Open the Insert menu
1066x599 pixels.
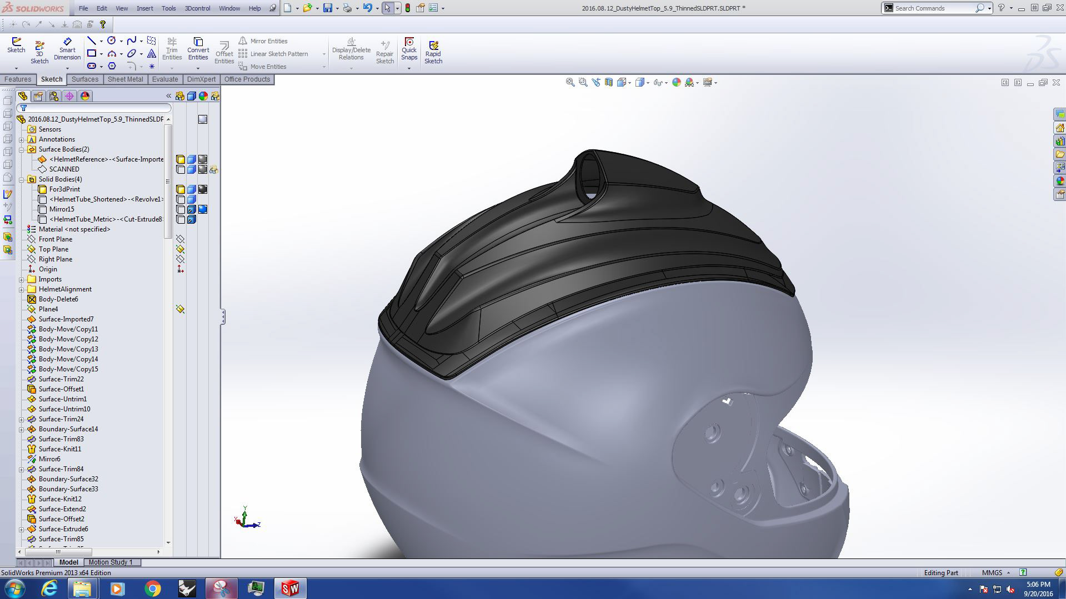145,8
